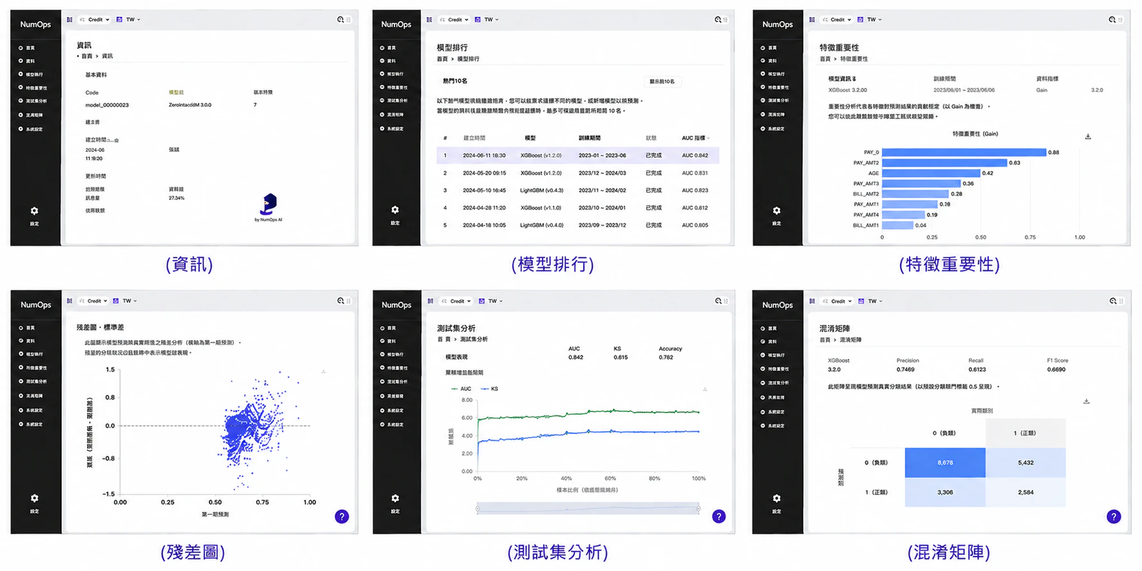Click the 首頁 breadcrumb link in the 特徵重要性 panel
Screen dimensions: 1142x571
(825, 59)
